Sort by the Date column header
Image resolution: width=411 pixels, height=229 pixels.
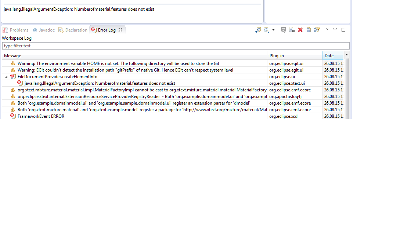333,56
